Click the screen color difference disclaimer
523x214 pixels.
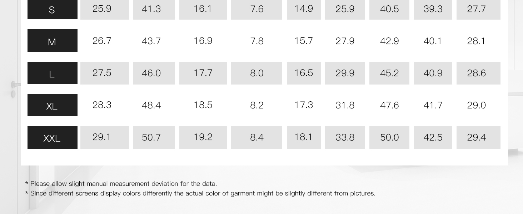coord(201,193)
